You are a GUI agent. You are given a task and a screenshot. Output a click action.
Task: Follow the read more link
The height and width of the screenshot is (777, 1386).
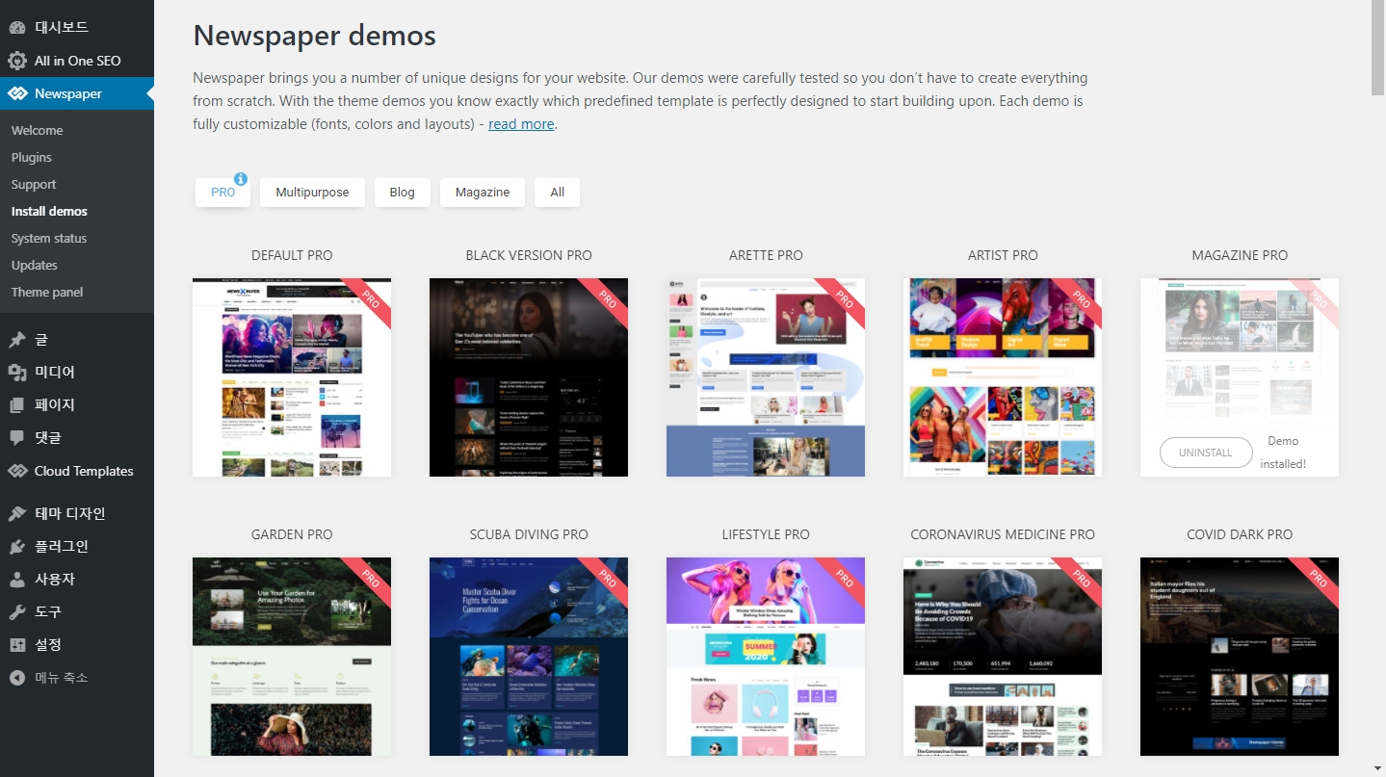pyautogui.click(x=521, y=124)
